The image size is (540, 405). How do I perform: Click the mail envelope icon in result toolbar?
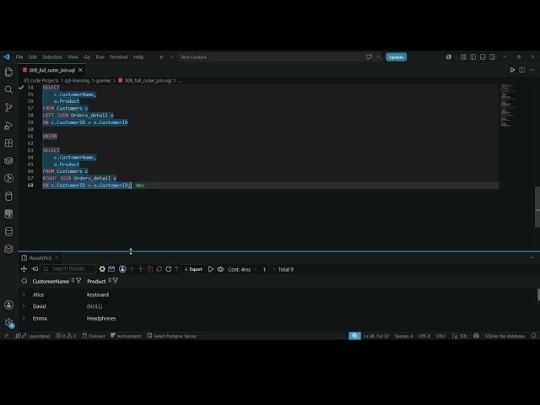(111, 269)
